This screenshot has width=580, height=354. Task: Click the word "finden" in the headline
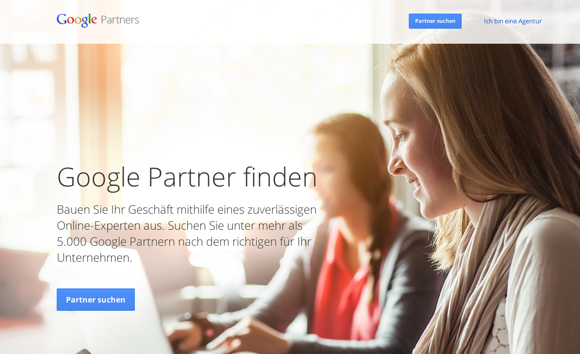point(280,177)
